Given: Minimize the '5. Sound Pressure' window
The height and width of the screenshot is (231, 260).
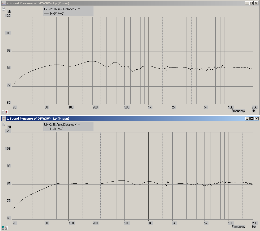Looking at the screenshot, I should (x=247, y=3).
